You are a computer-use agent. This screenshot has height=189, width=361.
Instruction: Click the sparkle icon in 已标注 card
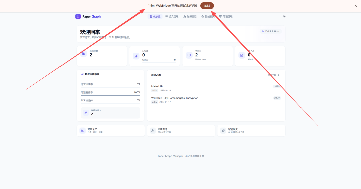136,56
